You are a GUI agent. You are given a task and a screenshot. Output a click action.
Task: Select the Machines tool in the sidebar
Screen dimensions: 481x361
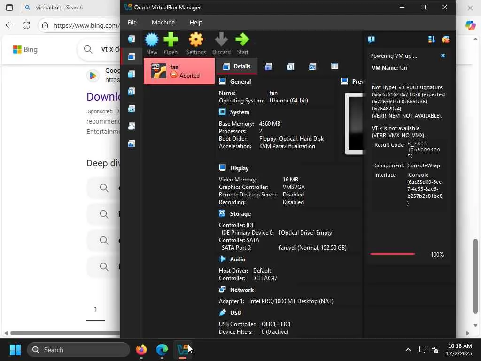tap(132, 56)
